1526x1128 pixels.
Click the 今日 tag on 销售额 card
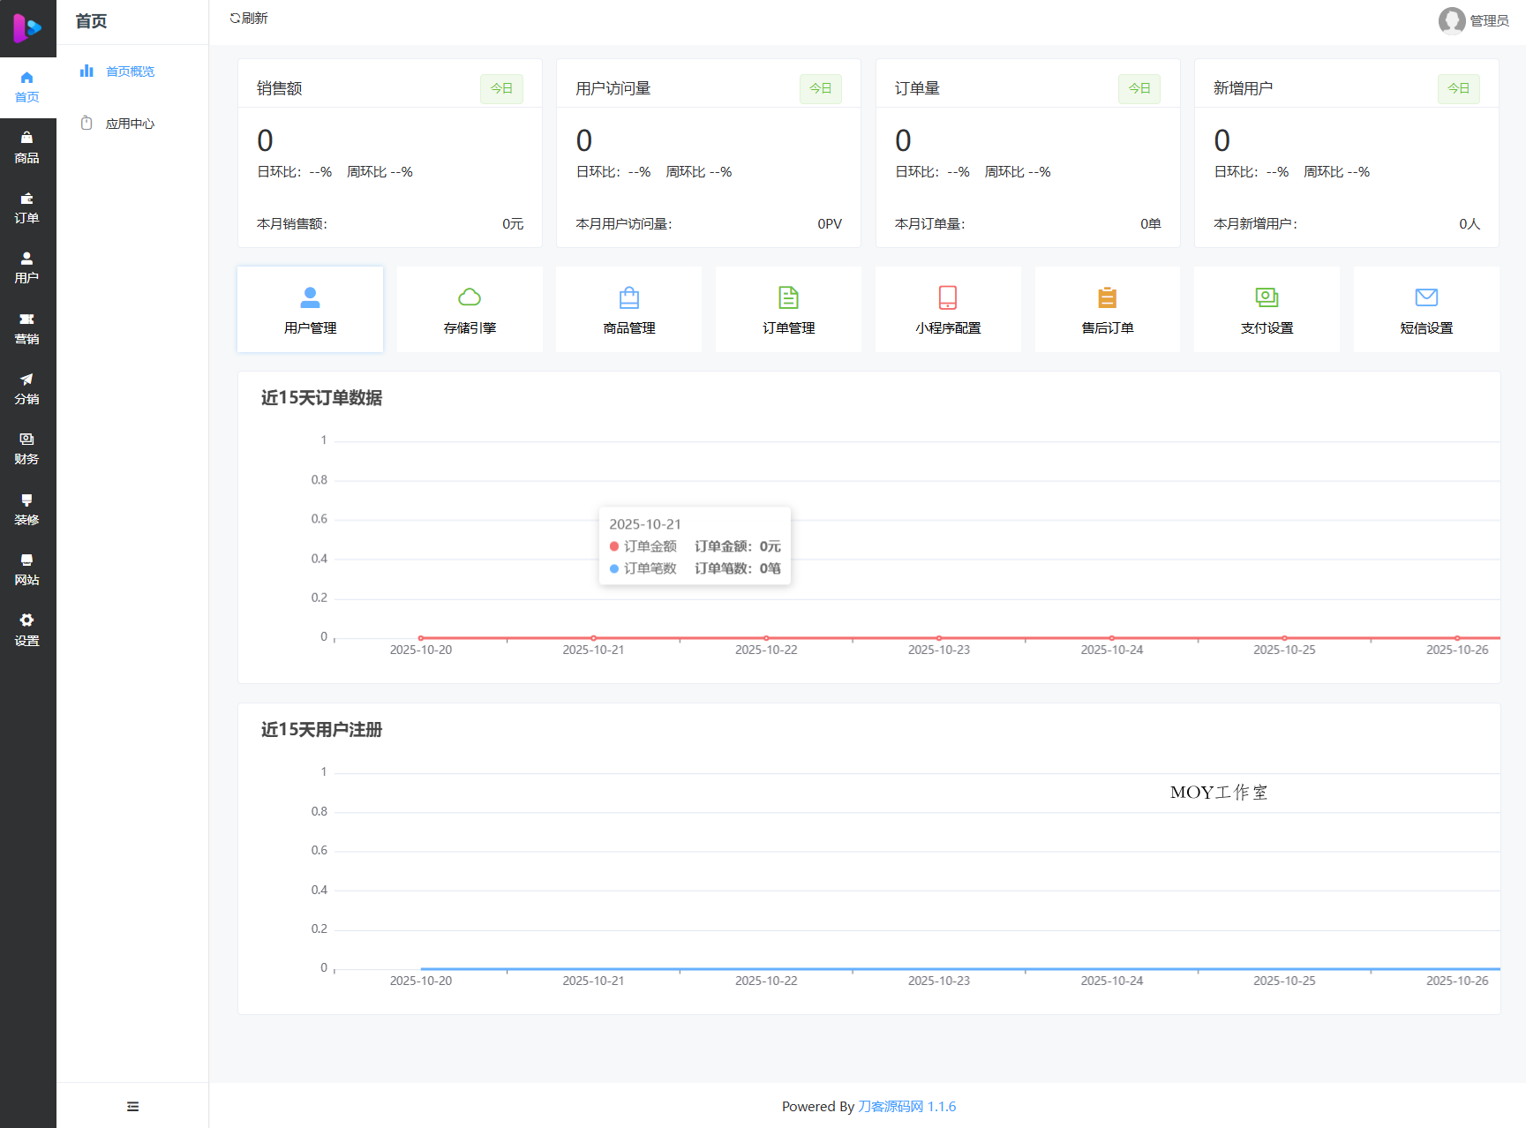coord(501,88)
